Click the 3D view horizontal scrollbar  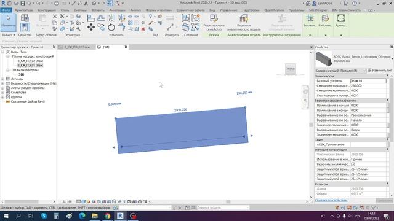point(228,201)
